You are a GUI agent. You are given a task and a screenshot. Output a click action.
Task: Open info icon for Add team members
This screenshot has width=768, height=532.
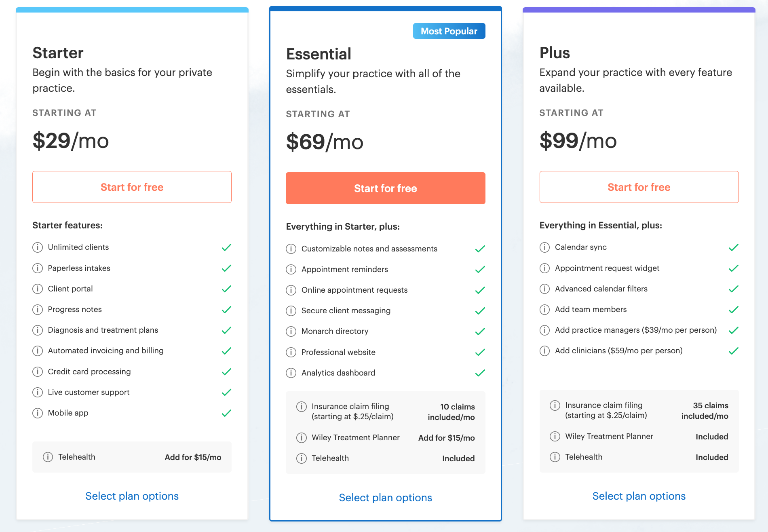point(544,310)
